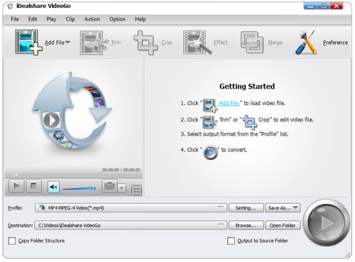Open the Play menu

coord(51,19)
